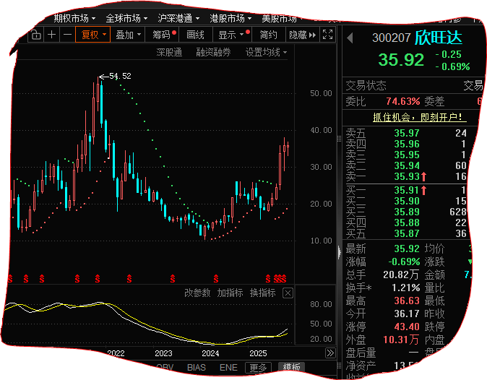Image resolution: width=487 pixels, height=380 pixels.
Task: Click peak price label 54.52
Action: click(120, 76)
